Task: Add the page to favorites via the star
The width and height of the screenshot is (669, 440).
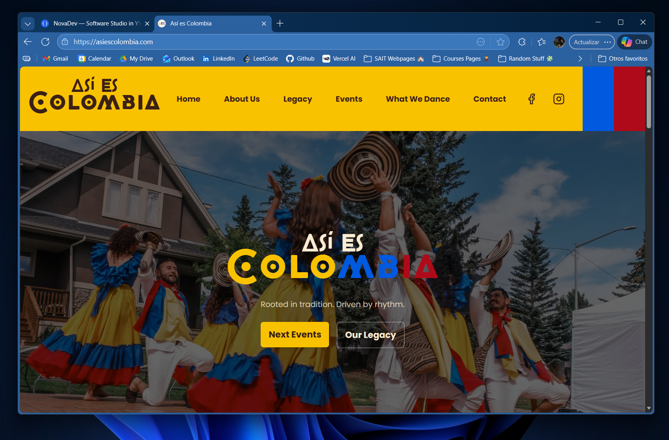Action: [x=501, y=42]
